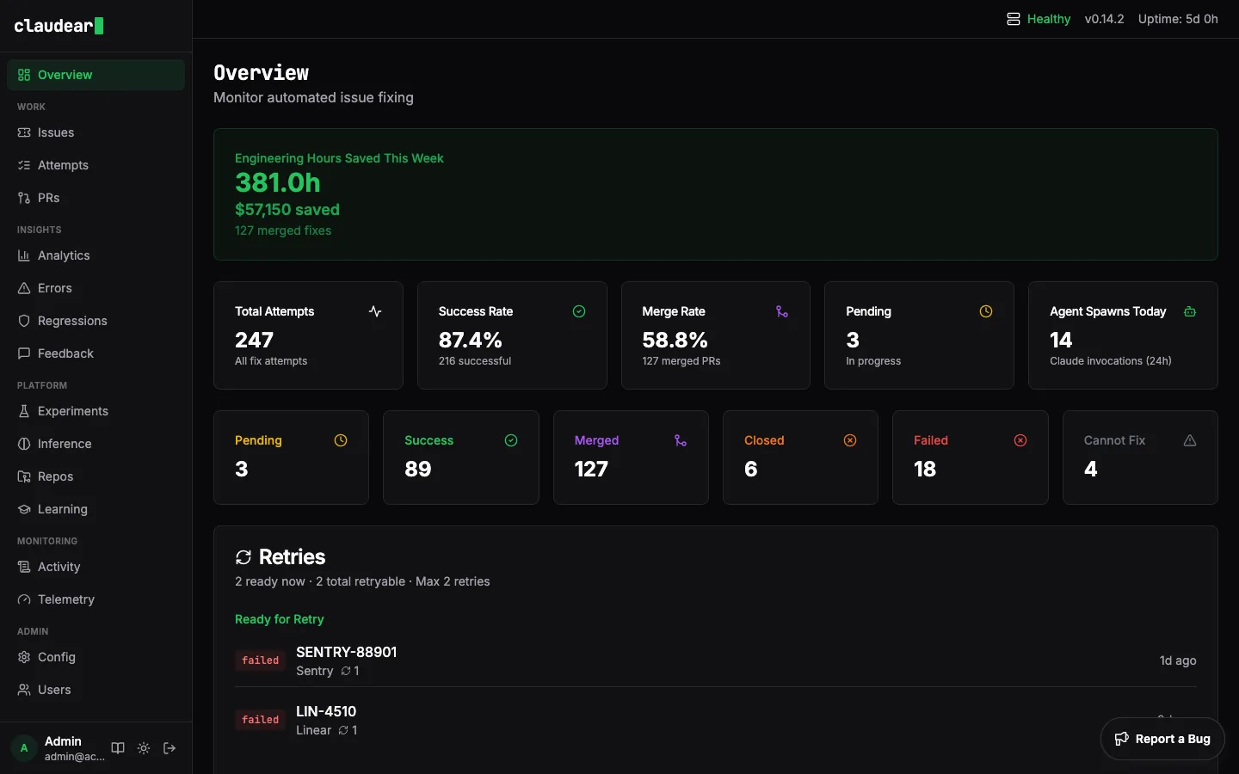Click the server status icon beside Healthy
1239x774 pixels.
tap(1013, 19)
